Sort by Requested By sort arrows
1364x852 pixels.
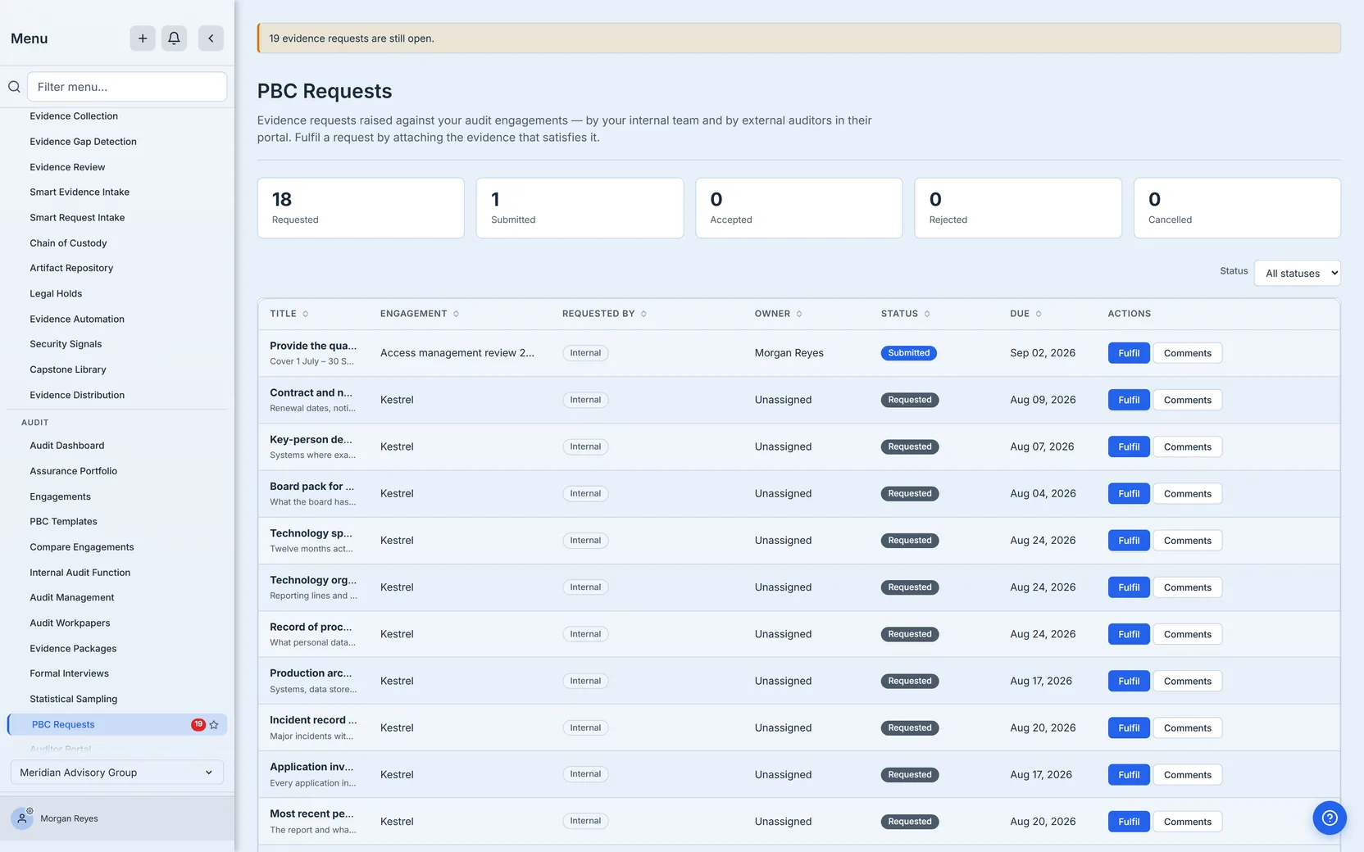pos(643,314)
